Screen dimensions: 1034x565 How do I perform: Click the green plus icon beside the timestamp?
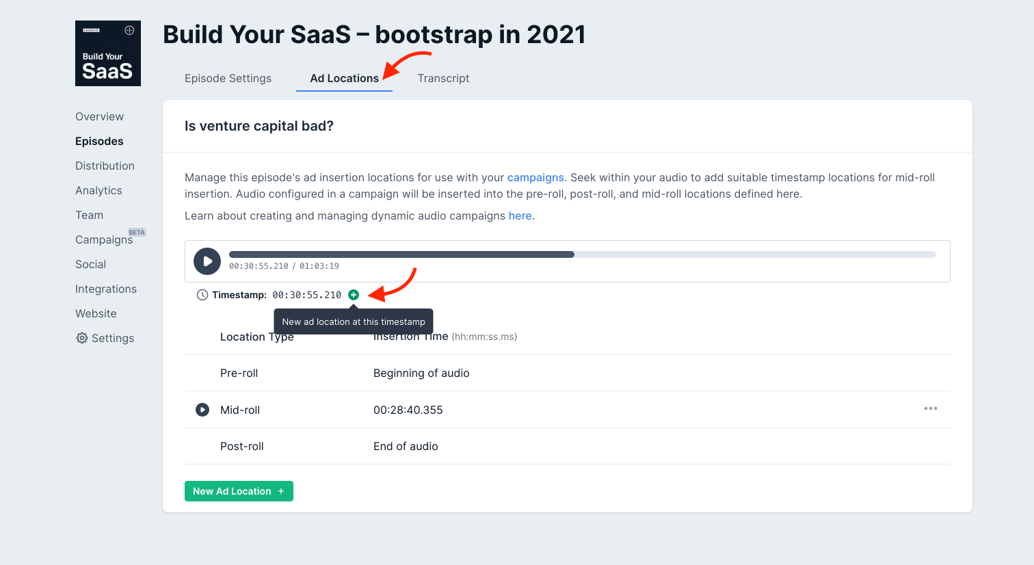click(354, 295)
